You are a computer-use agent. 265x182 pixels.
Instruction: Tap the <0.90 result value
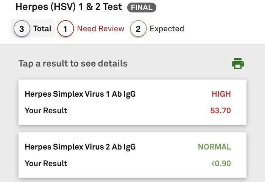[x=221, y=163]
